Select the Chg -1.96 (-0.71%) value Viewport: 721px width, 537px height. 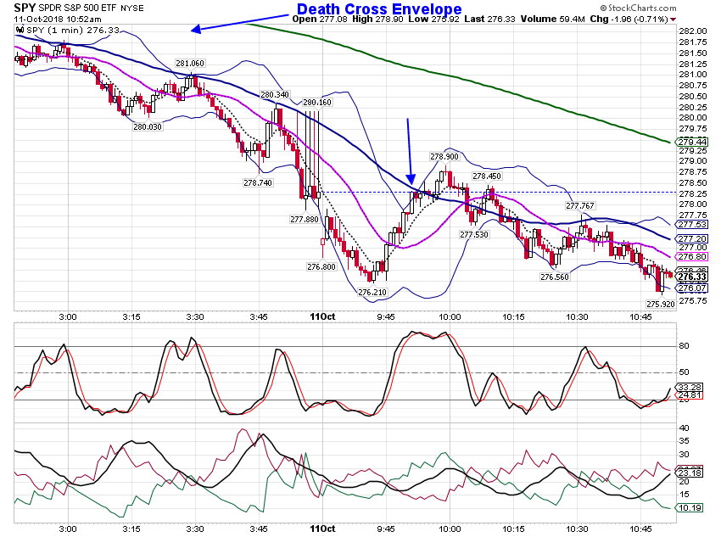tap(629, 19)
